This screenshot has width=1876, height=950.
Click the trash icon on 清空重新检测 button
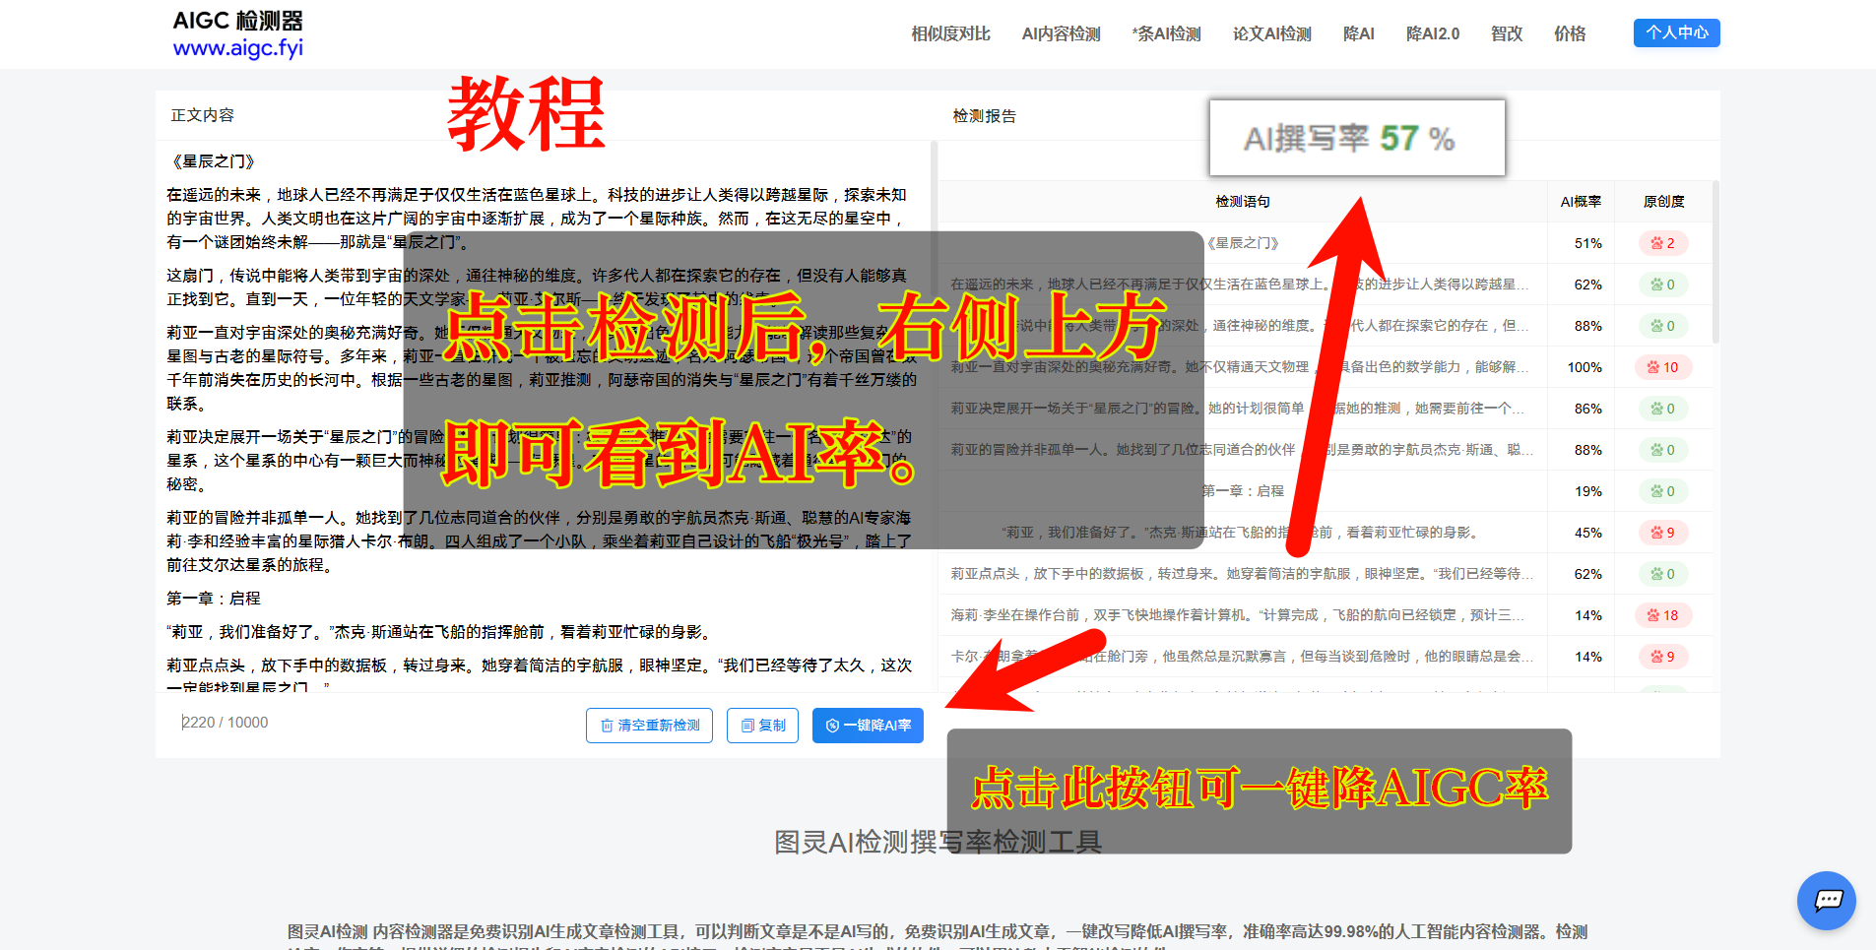[607, 726]
